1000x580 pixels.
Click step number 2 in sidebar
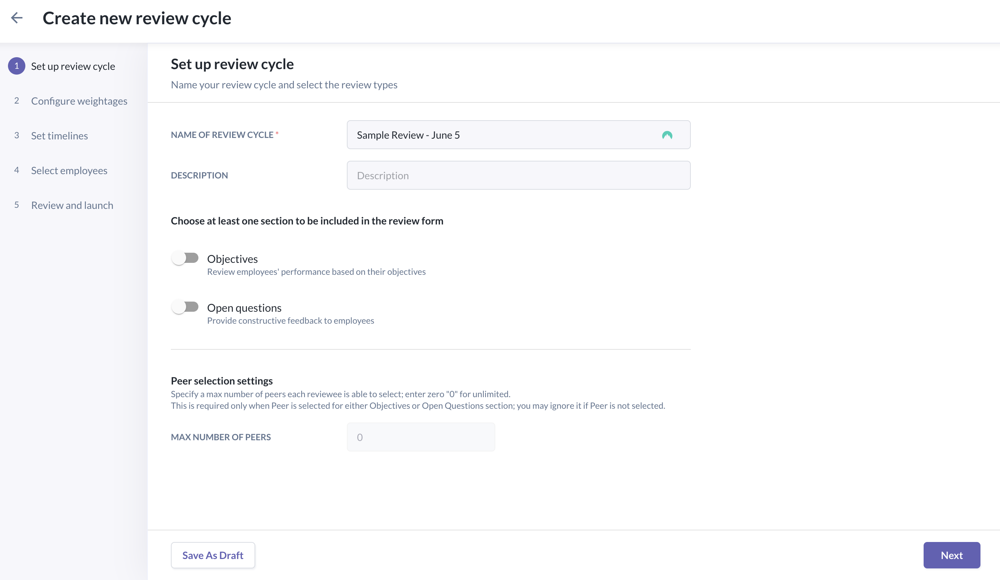click(17, 101)
